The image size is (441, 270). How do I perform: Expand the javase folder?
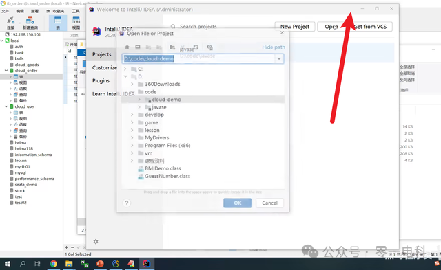(x=139, y=107)
